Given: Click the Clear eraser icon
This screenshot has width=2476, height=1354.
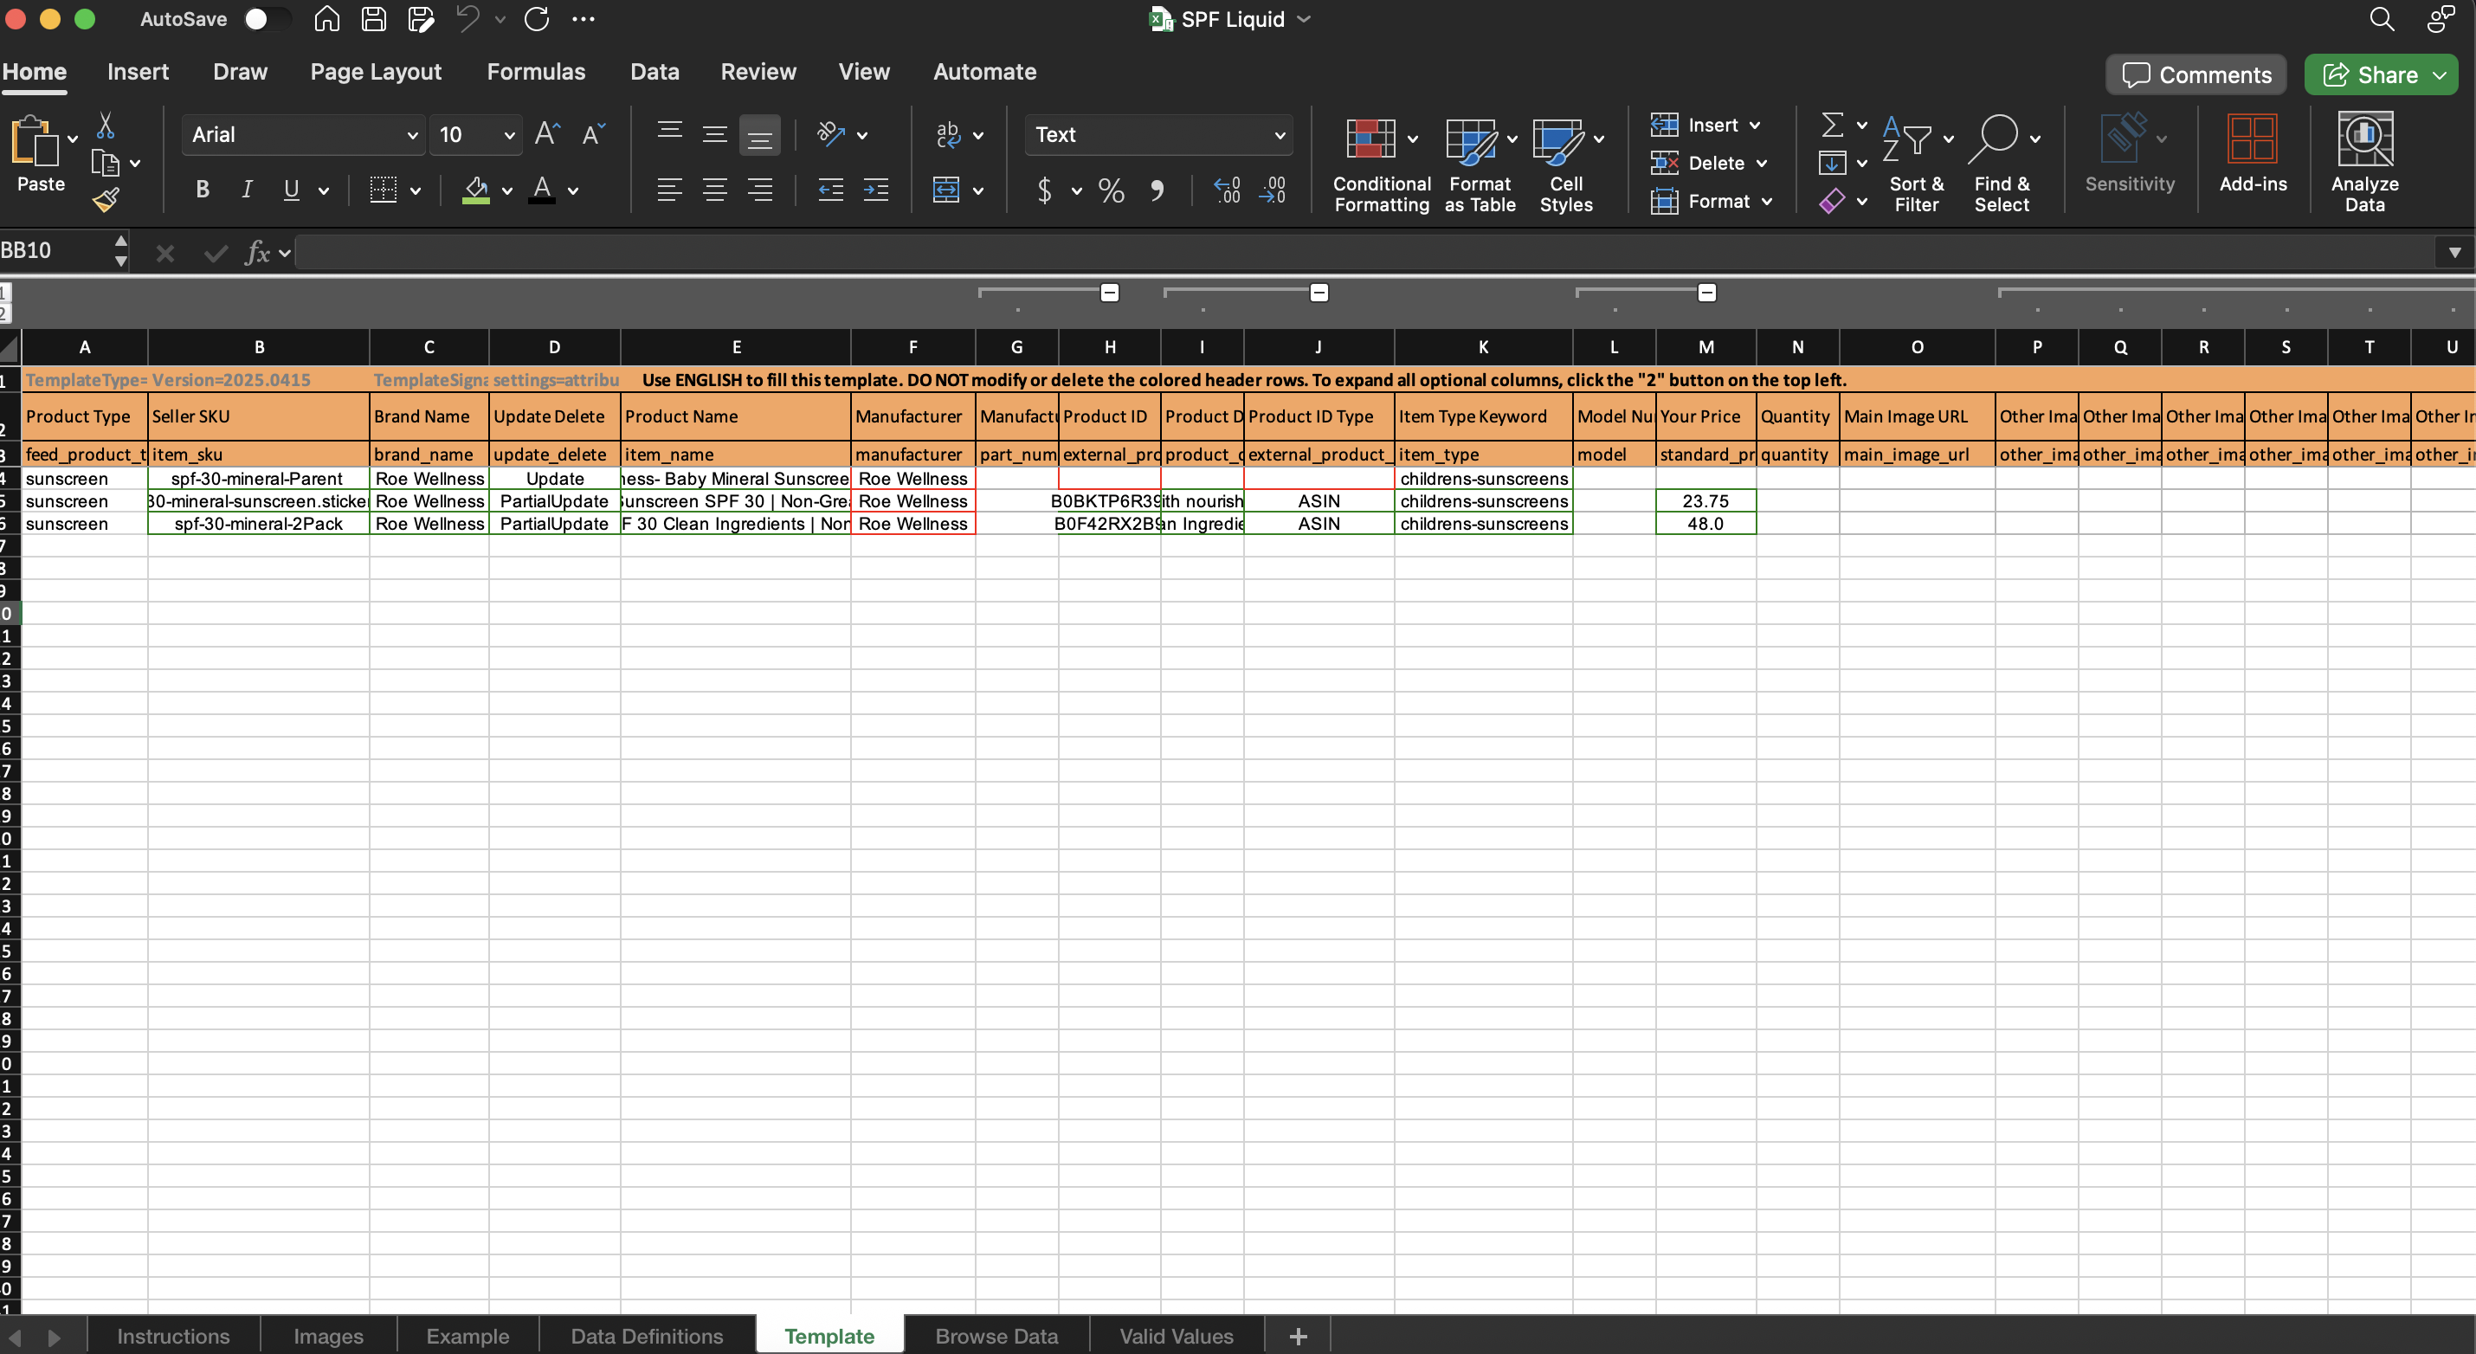Looking at the screenshot, I should coord(1832,201).
